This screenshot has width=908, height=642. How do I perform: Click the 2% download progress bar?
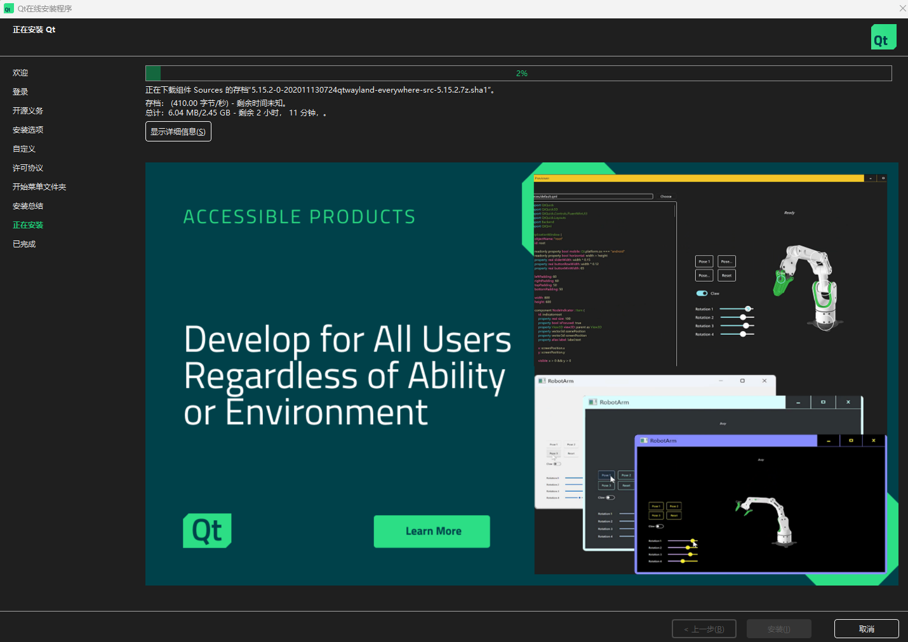518,73
